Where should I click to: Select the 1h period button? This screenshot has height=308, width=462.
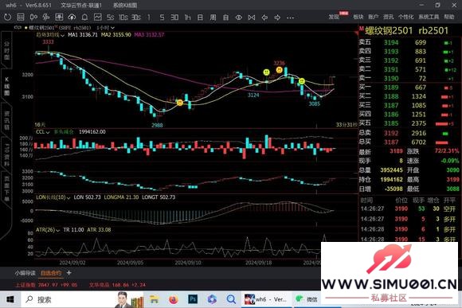point(187,18)
